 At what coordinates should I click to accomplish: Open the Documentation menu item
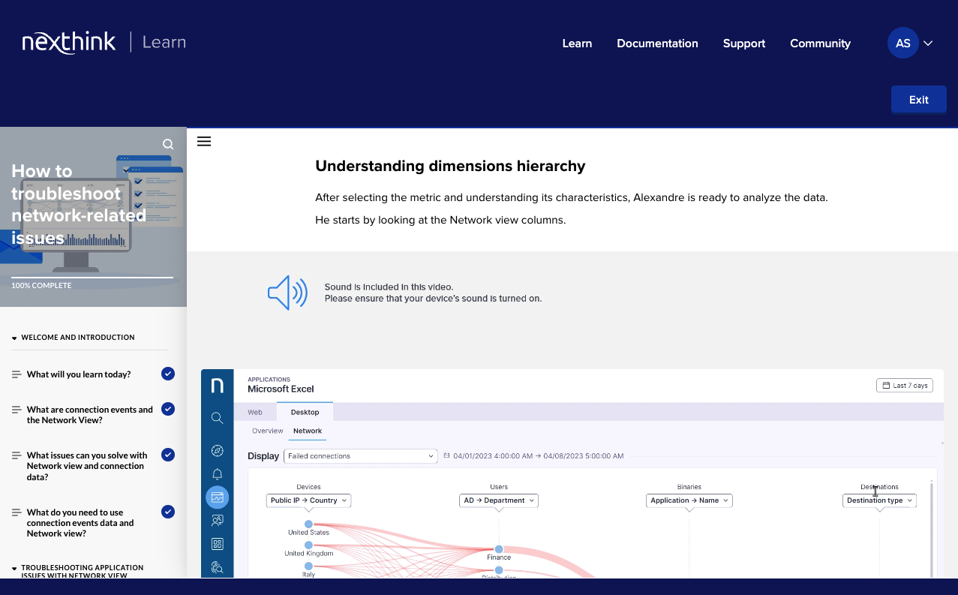point(657,44)
